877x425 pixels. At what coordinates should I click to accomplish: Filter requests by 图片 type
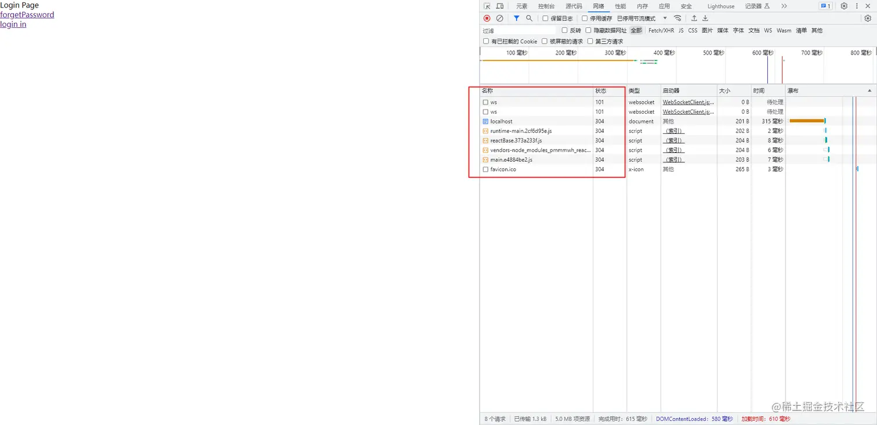[x=707, y=30]
